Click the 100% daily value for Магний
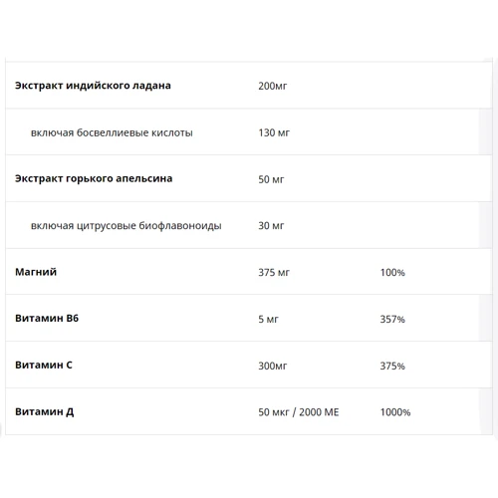Image resolution: width=498 pixels, height=498 pixels. pos(392,273)
